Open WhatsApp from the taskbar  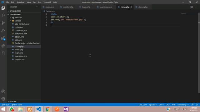12,109
